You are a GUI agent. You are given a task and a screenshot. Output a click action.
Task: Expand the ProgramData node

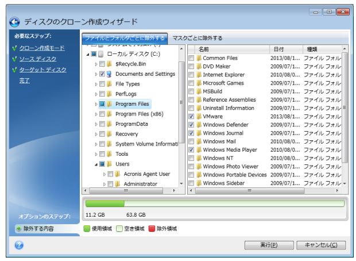coord(96,124)
